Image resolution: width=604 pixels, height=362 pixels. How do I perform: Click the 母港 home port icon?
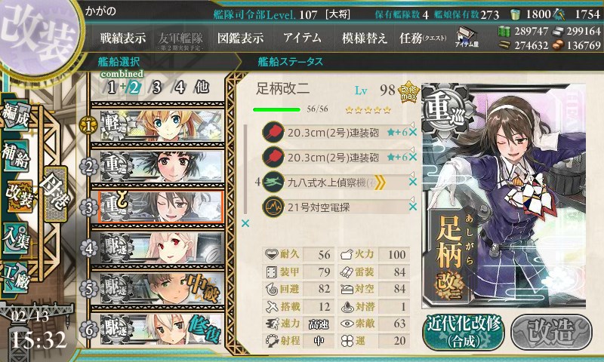pos(56,195)
